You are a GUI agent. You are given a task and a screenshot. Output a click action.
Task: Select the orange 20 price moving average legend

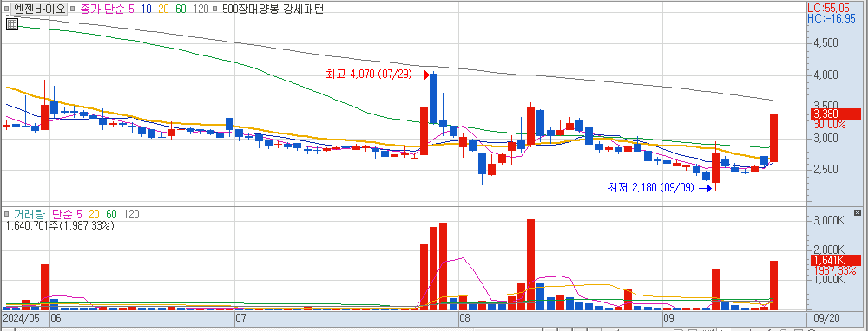tap(163, 9)
